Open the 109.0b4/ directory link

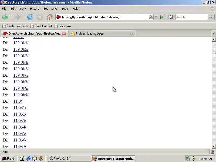tap(21, 62)
